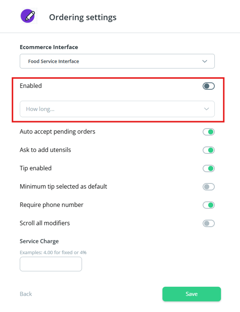The image size is (240, 312).
Task: Enable Scroll all modifiers switch
Action: 209,224
